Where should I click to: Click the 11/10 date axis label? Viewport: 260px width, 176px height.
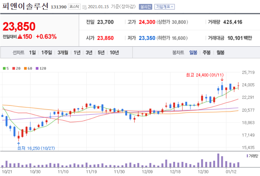click(63, 172)
